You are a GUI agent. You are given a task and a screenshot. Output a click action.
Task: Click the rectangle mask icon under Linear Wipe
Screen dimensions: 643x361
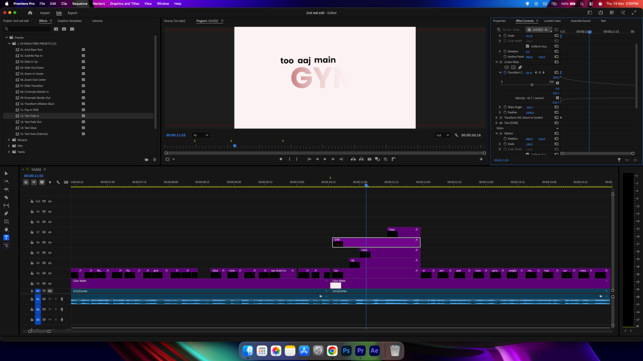point(513,67)
